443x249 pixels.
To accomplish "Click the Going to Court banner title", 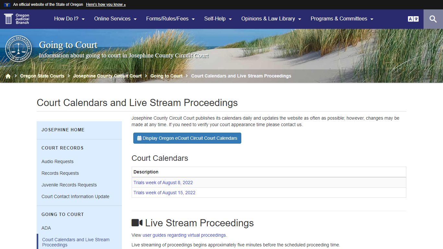I will 68,45.
